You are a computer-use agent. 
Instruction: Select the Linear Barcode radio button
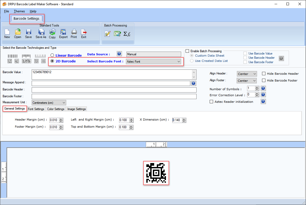tap(52, 55)
